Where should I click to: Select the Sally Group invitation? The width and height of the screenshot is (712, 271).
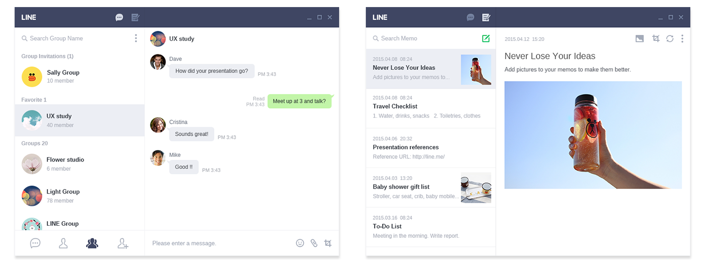pos(80,76)
